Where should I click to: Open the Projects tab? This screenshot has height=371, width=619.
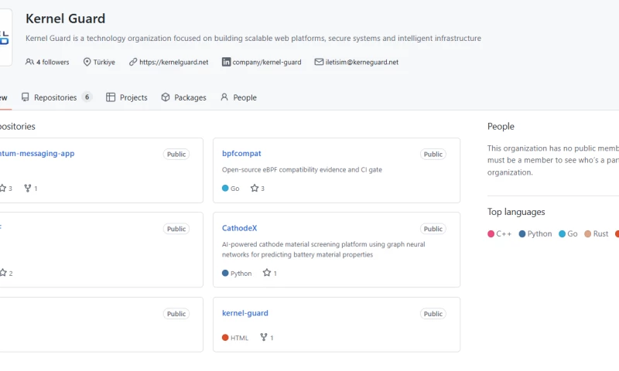[x=127, y=97]
